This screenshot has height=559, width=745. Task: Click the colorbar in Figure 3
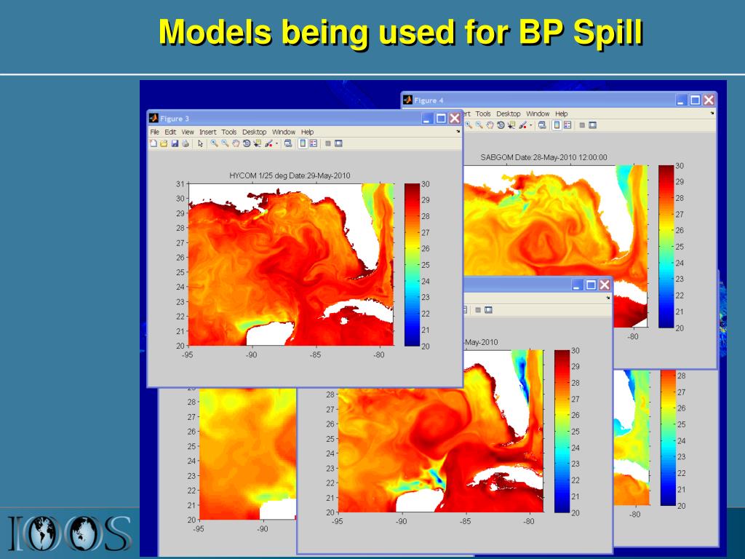pos(412,265)
